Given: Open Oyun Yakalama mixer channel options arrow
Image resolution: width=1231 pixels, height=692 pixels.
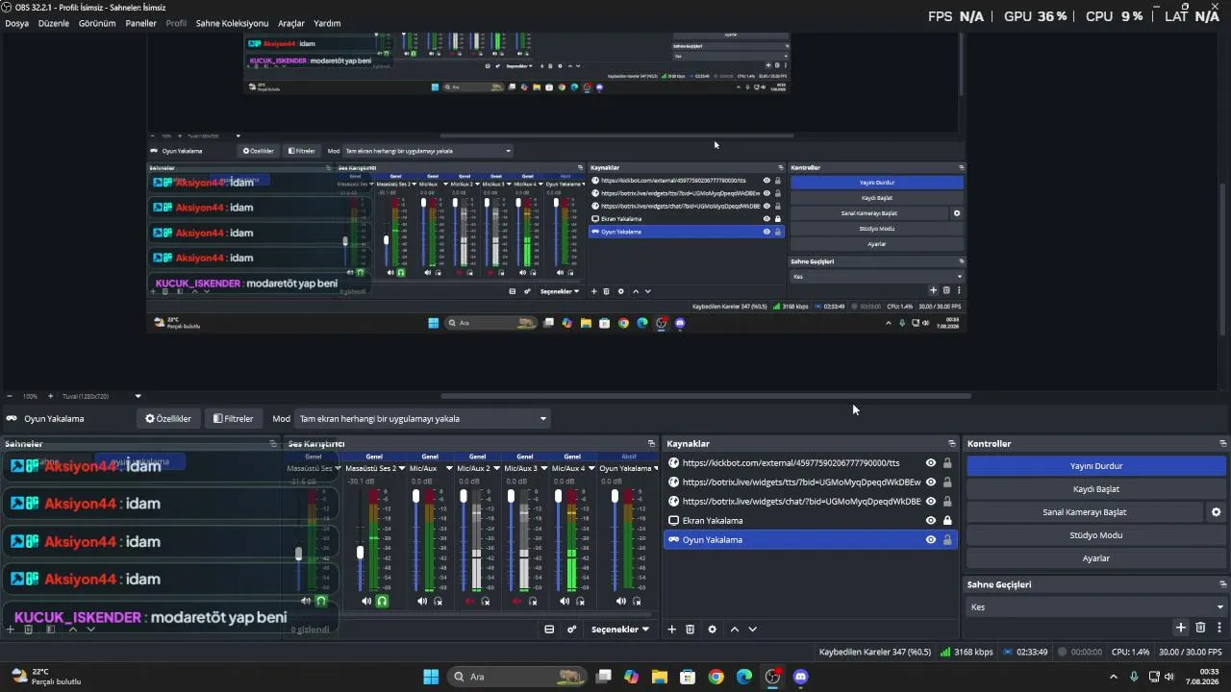Looking at the screenshot, I should click(x=658, y=469).
